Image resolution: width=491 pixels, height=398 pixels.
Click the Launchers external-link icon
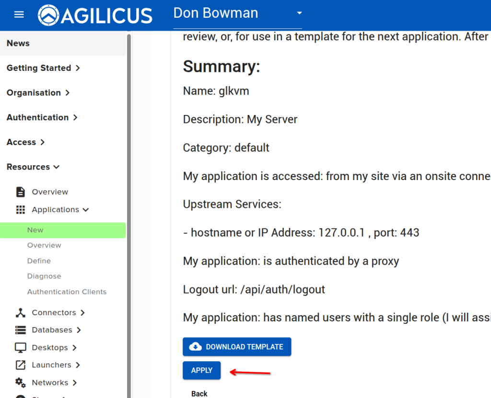click(x=21, y=365)
